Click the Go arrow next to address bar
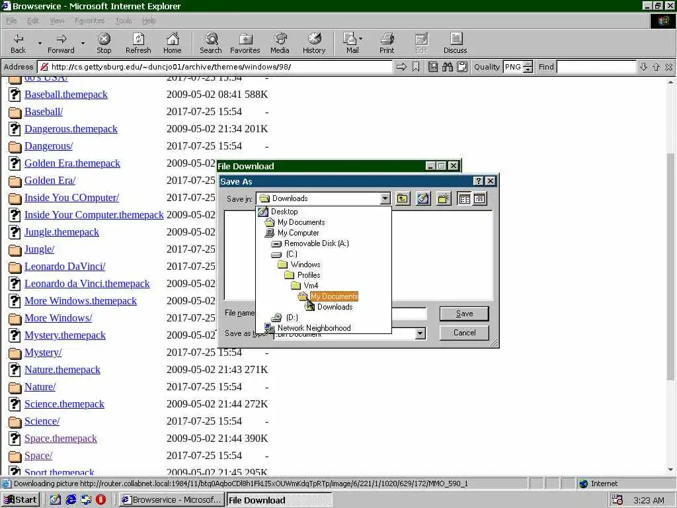Screen dimensions: 677x508 (x=401, y=67)
